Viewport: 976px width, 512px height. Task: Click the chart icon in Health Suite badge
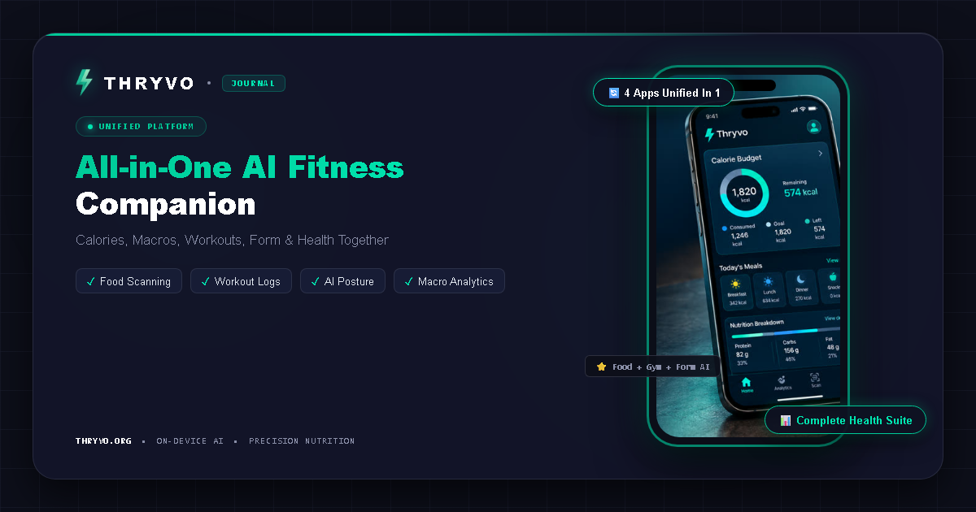click(x=786, y=420)
